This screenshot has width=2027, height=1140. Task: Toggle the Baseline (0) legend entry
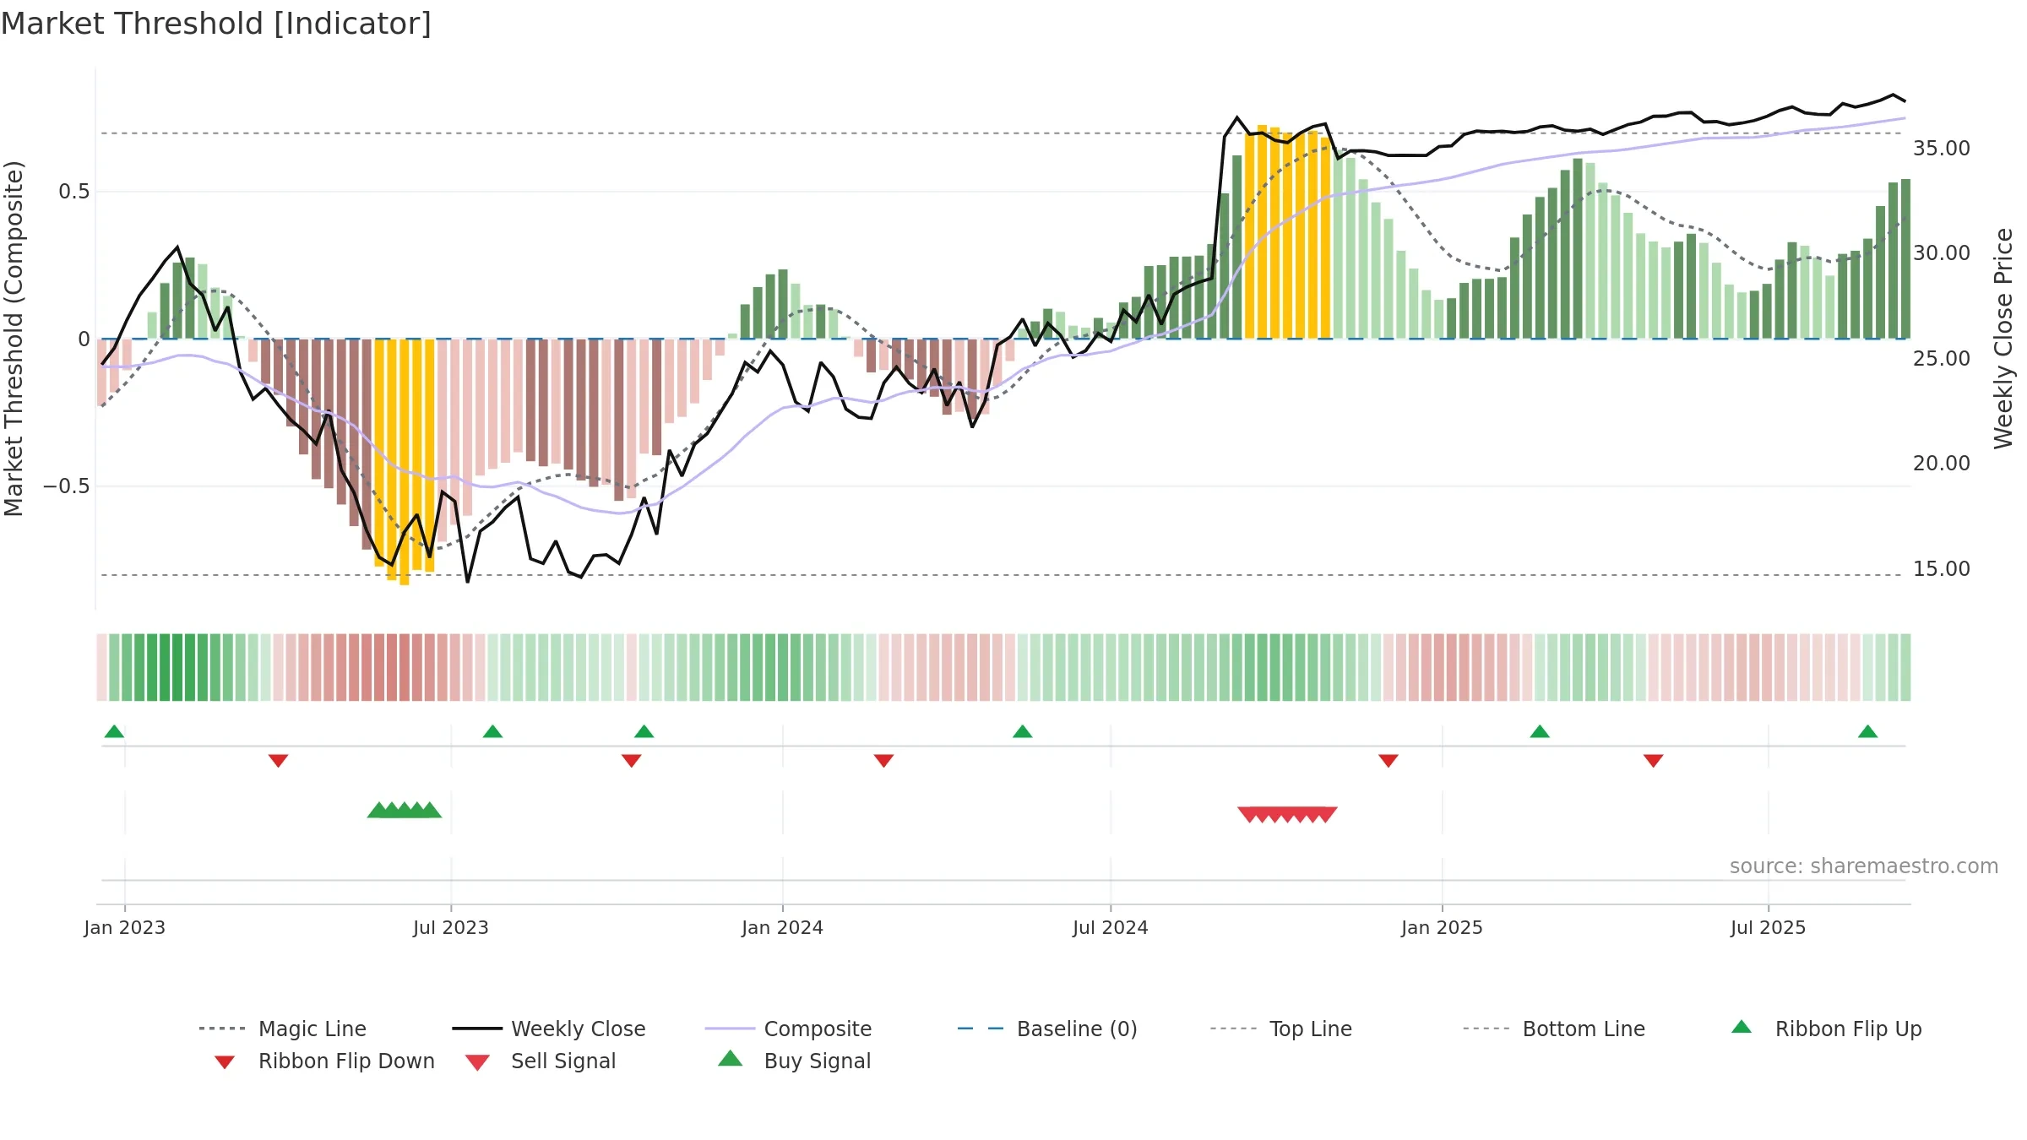tap(1047, 1029)
